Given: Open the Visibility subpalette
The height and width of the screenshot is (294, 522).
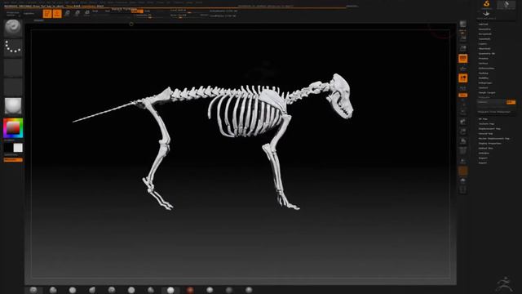Looking at the screenshot, I should pos(484,78).
